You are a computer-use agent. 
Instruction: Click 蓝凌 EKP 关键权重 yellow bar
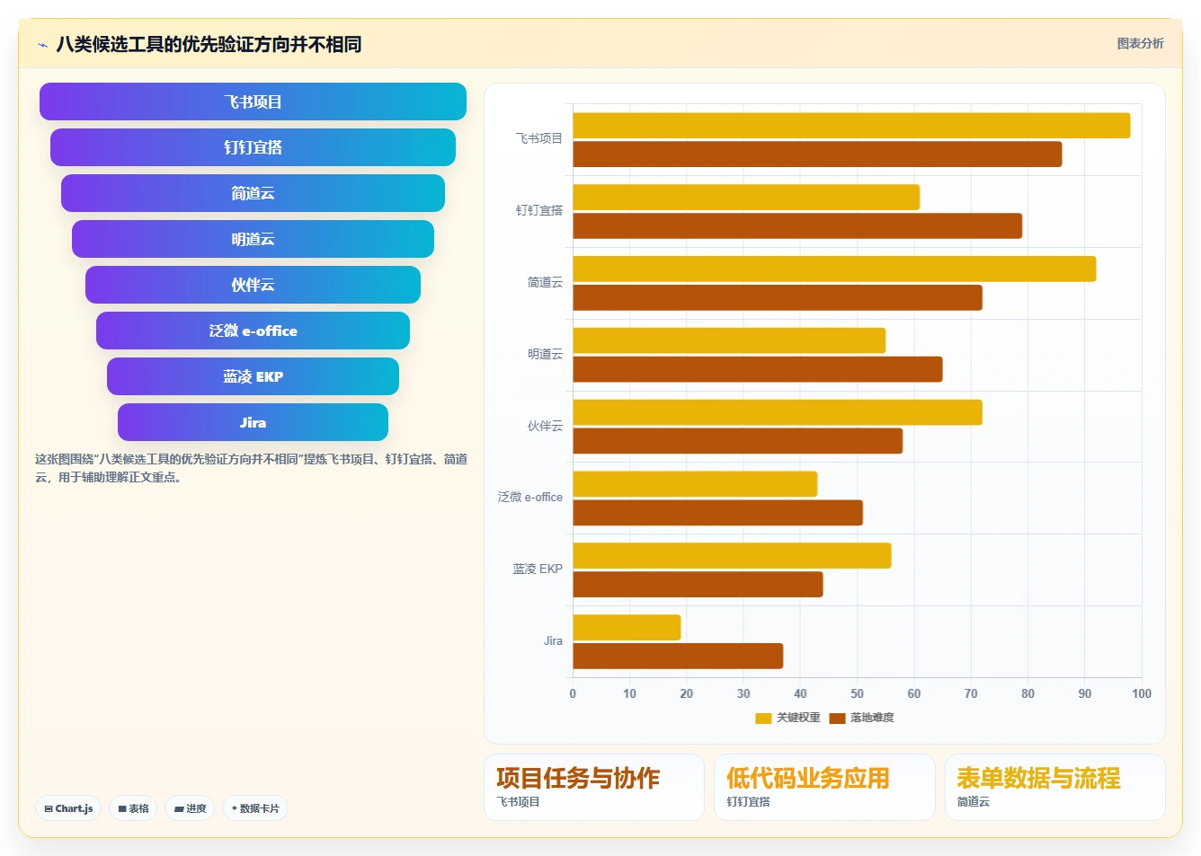(732, 556)
